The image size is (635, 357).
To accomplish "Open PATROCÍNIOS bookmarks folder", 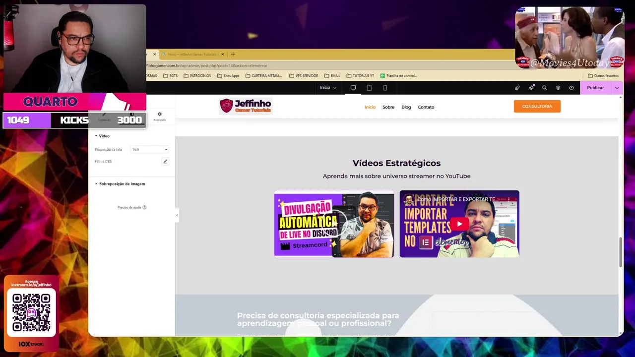I will click(197, 76).
